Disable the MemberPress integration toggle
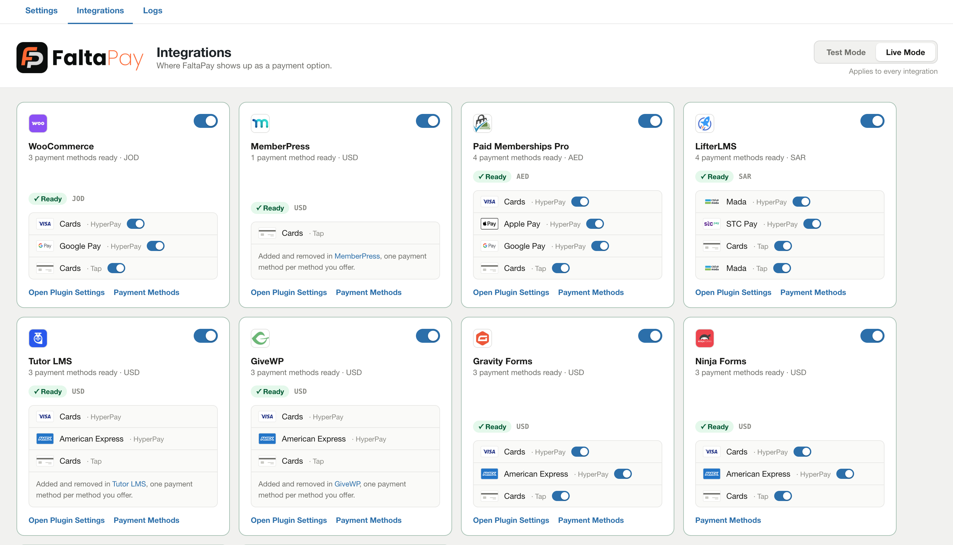953x545 pixels. 428,121
